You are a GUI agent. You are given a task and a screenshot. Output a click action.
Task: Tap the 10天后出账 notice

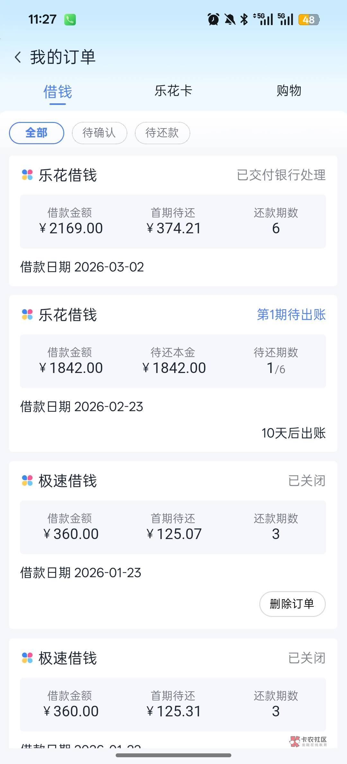click(293, 433)
